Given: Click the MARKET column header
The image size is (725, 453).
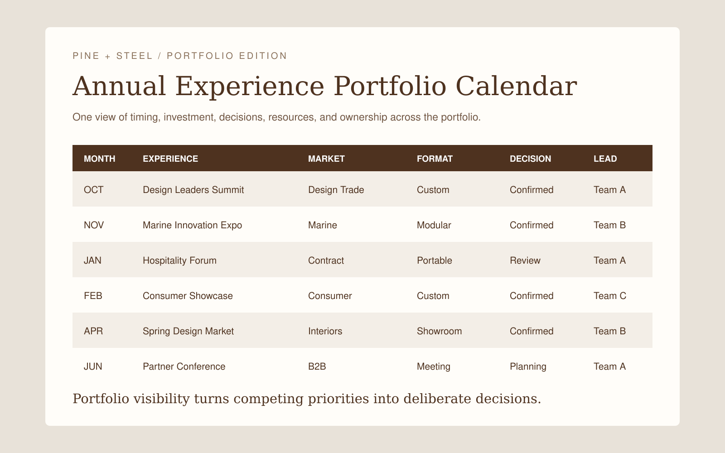Looking at the screenshot, I should click(x=326, y=159).
